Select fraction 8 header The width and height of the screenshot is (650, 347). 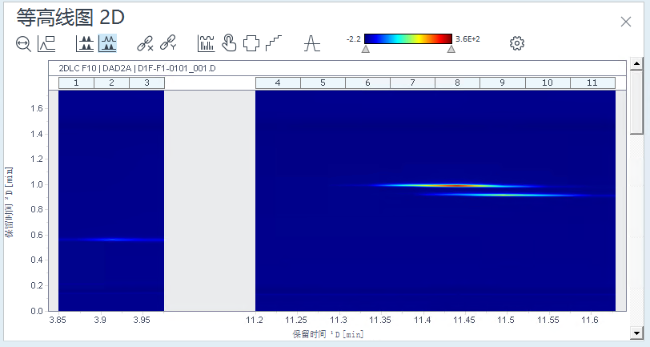pos(457,83)
